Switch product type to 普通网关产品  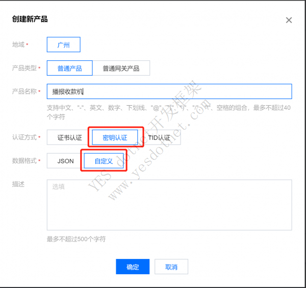pyautogui.click(x=121, y=68)
